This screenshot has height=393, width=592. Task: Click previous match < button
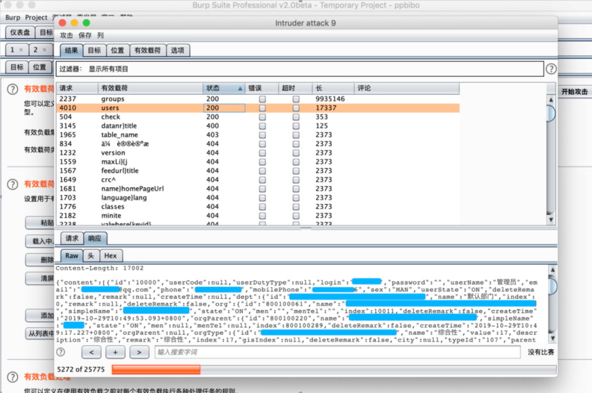92,352
